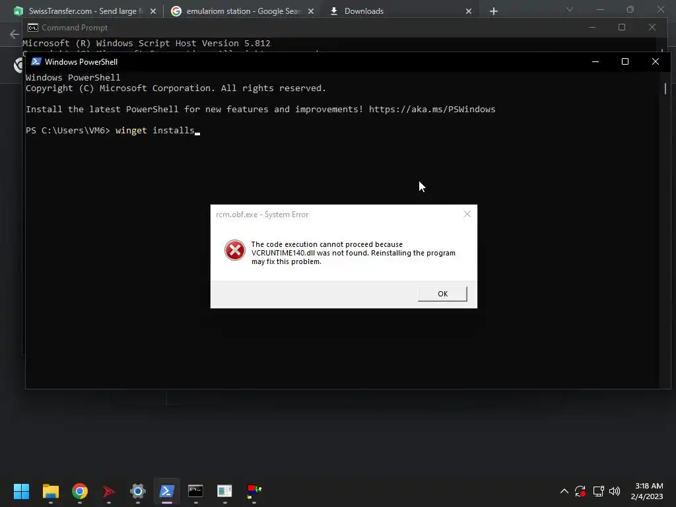Click the PowerShell taskbar icon
This screenshot has width=676, height=507.
point(167,491)
